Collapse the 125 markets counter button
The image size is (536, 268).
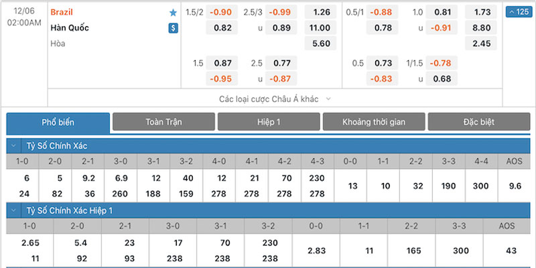[x=519, y=12]
